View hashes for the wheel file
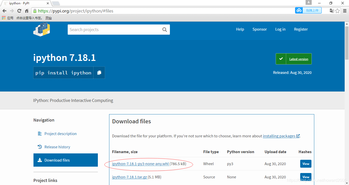The width and height of the screenshot is (349, 185). tap(306, 164)
